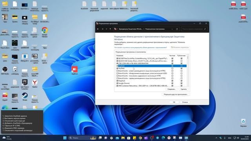Click the 'Частная' column header
Viewport: 251px width, 141px height.
172,56
